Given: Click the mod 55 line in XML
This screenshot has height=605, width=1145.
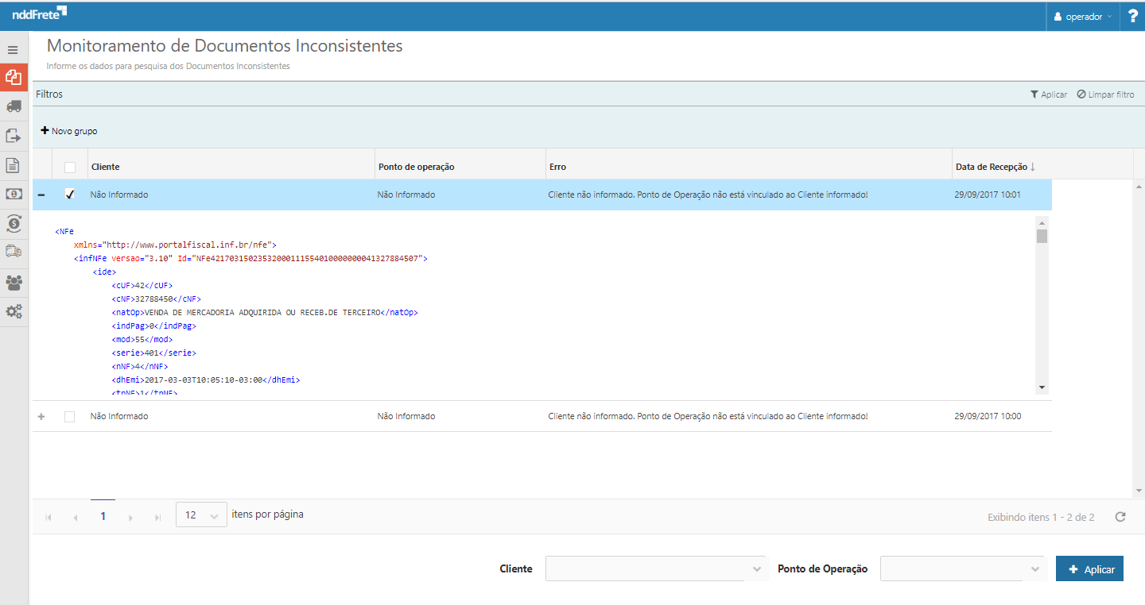Looking at the screenshot, I should click(x=142, y=339).
